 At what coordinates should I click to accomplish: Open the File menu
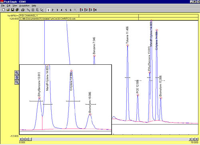point(3,6)
